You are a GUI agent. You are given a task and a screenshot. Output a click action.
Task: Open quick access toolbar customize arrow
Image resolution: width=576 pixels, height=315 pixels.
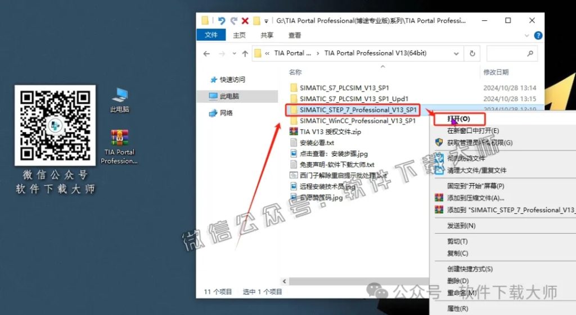266,21
